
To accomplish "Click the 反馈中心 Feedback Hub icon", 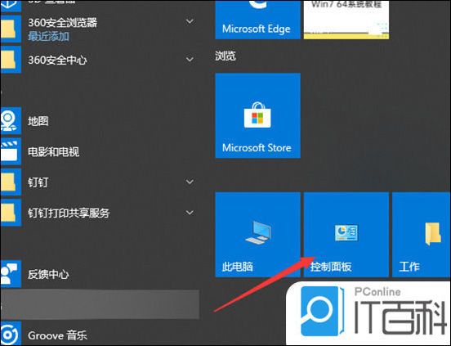I will click(x=11, y=274).
